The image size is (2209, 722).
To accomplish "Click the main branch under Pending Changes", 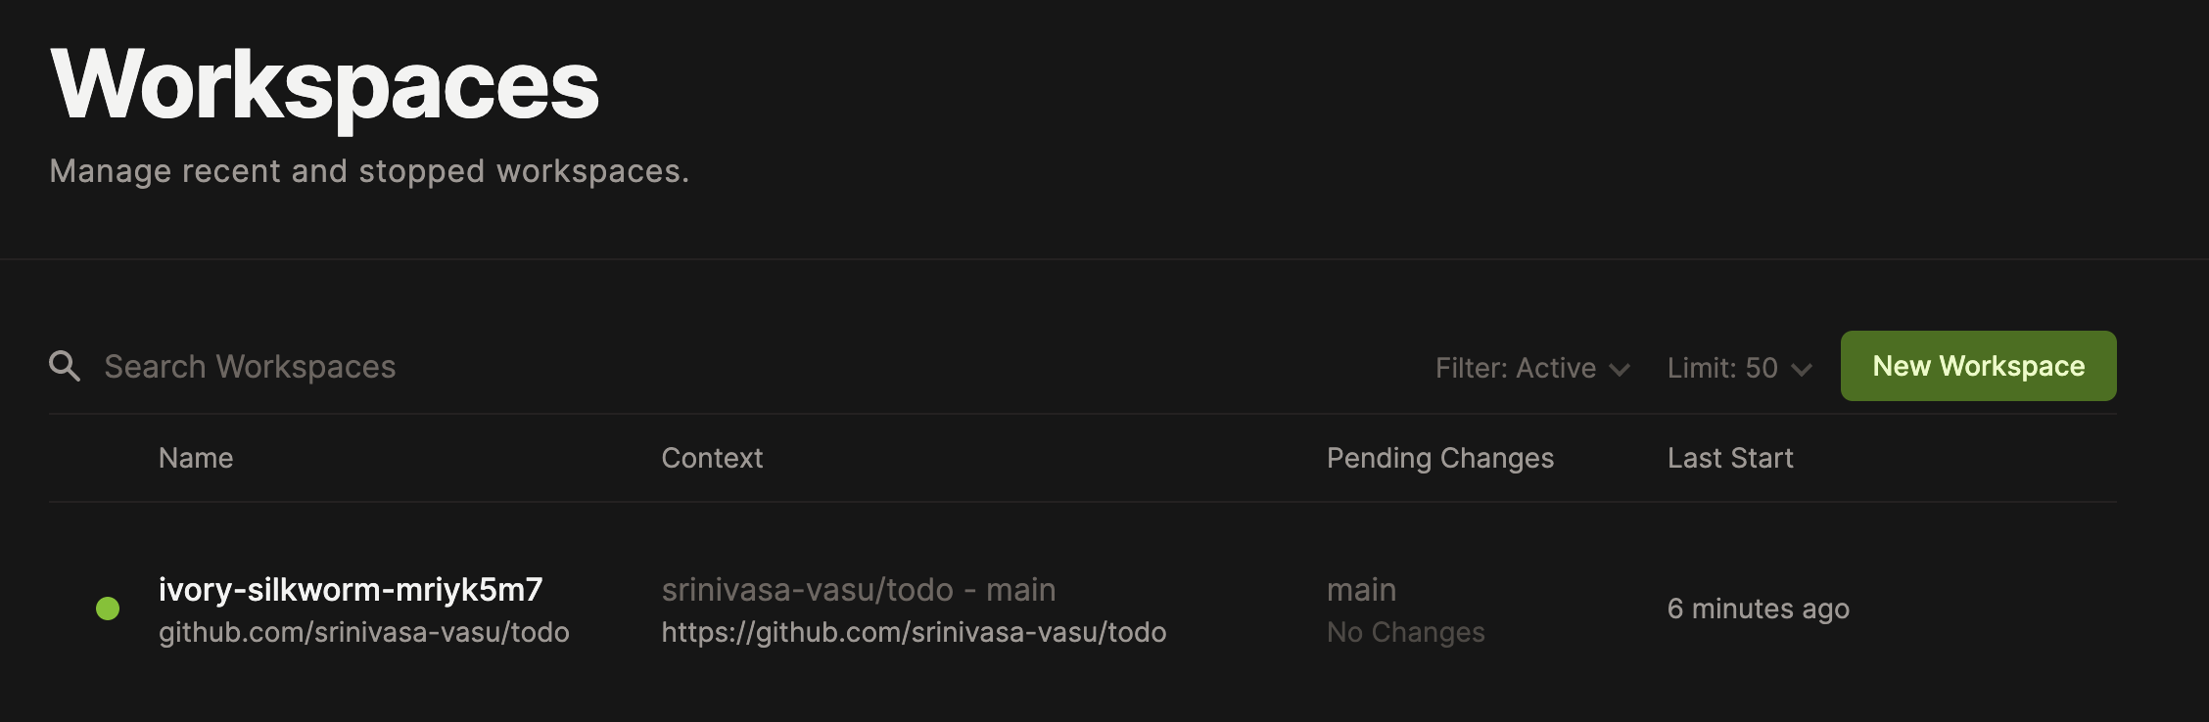I will (1361, 589).
